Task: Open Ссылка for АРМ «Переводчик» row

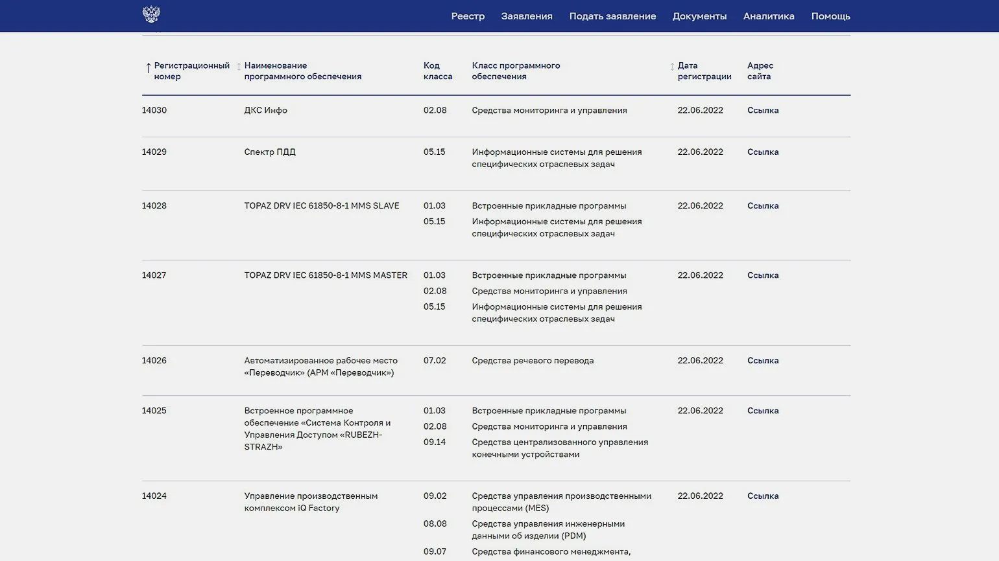Action: pyautogui.click(x=763, y=361)
